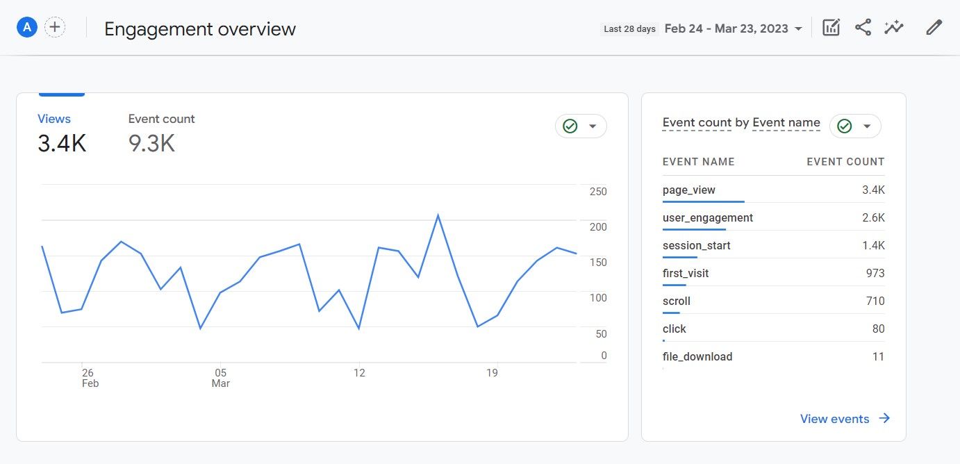This screenshot has height=464, width=960.
Task: Open View events
Action: point(835,418)
